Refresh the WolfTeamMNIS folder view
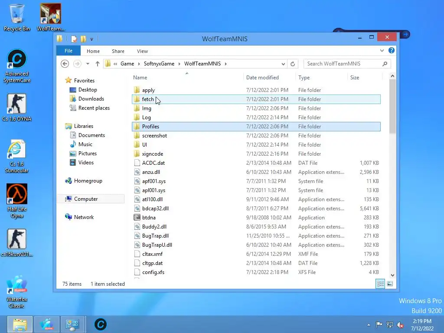444x333 pixels. pyautogui.click(x=293, y=64)
